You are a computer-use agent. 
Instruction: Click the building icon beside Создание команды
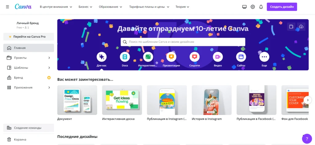[9, 128]
